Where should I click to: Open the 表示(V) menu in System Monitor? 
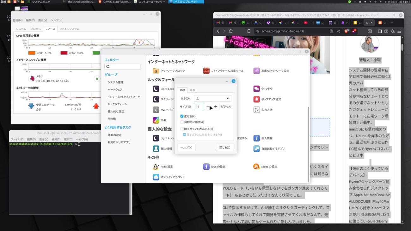[42, 20]
